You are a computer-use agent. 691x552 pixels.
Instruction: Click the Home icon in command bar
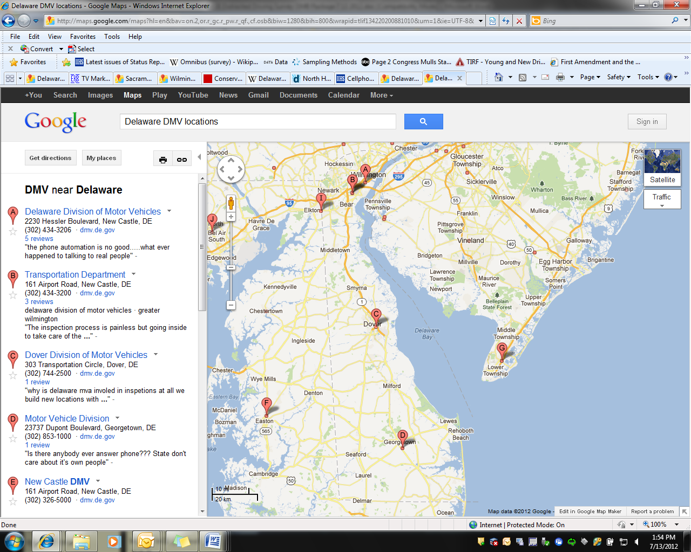coord(499,77)
